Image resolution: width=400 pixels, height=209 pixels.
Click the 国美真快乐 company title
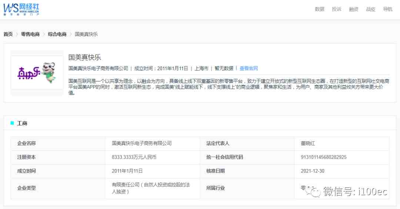[85, 57]
